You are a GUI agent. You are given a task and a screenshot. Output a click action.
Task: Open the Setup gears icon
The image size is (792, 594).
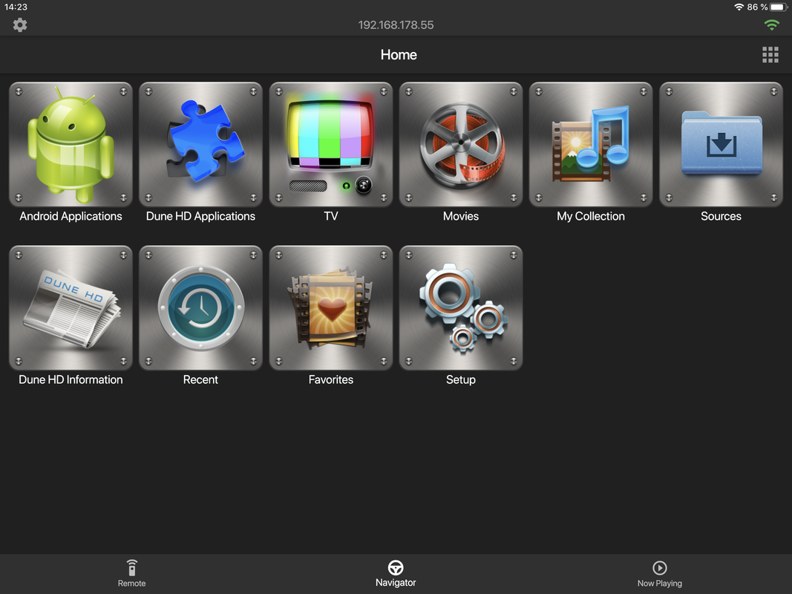click(461, 308)
